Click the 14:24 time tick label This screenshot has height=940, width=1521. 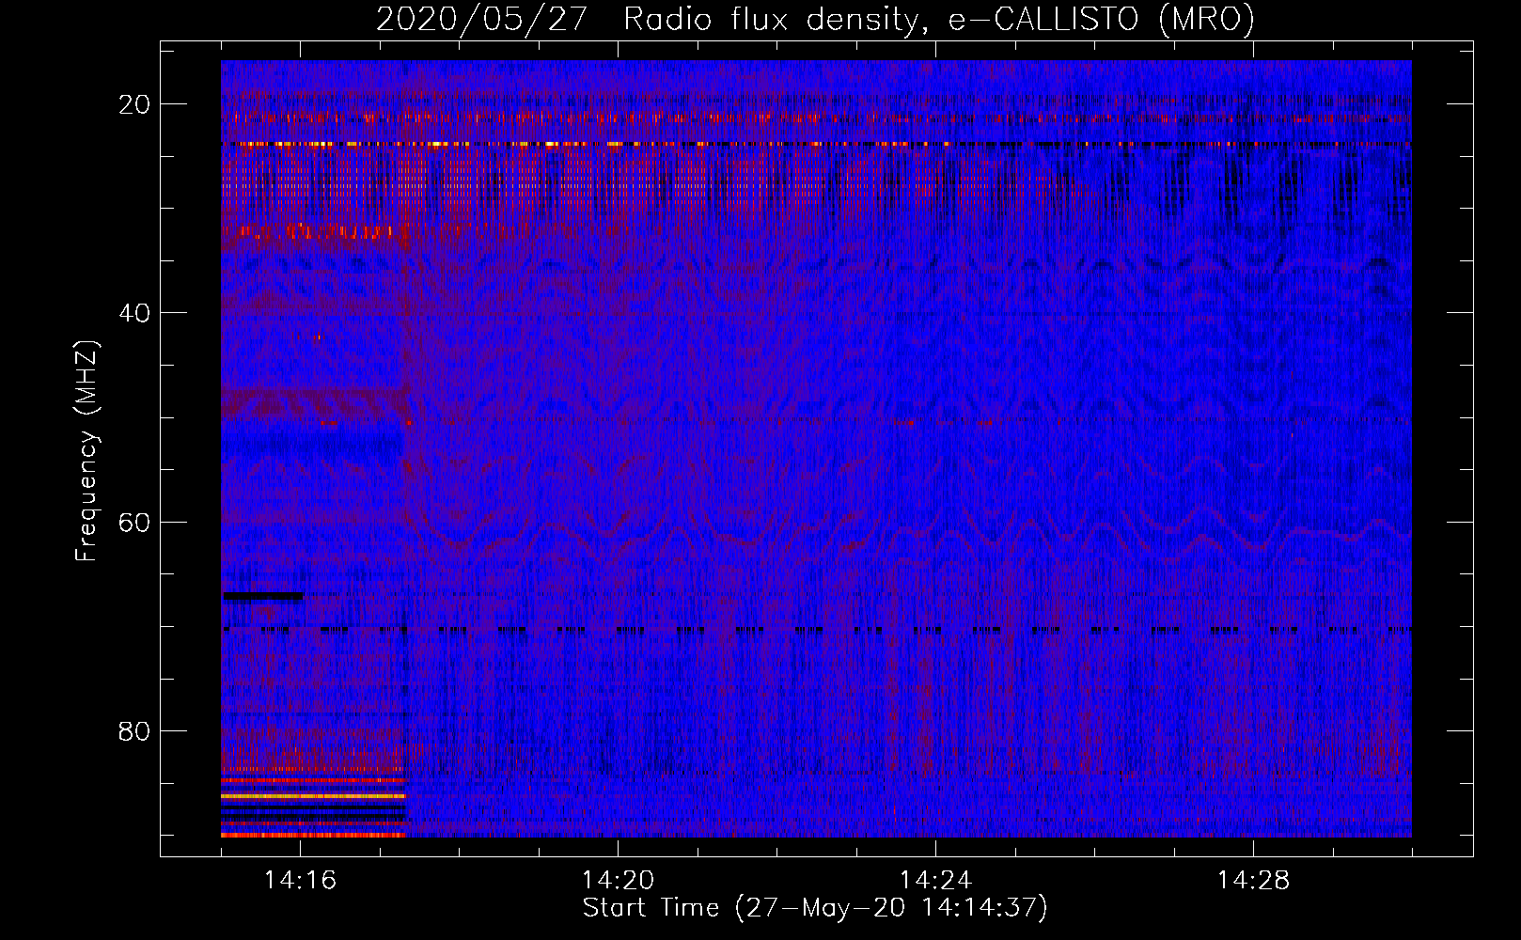(935, 880)
